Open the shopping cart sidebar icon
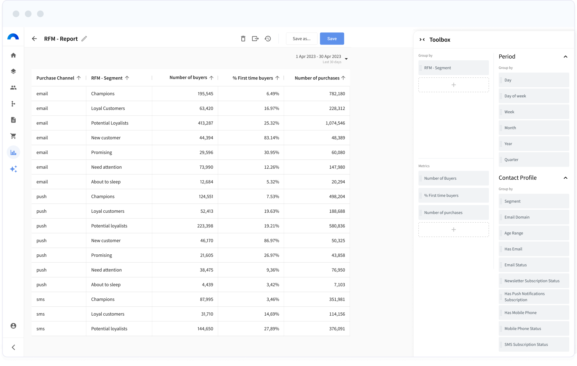The width and height of the screenshot is (577, 366). tap(13, 136)
